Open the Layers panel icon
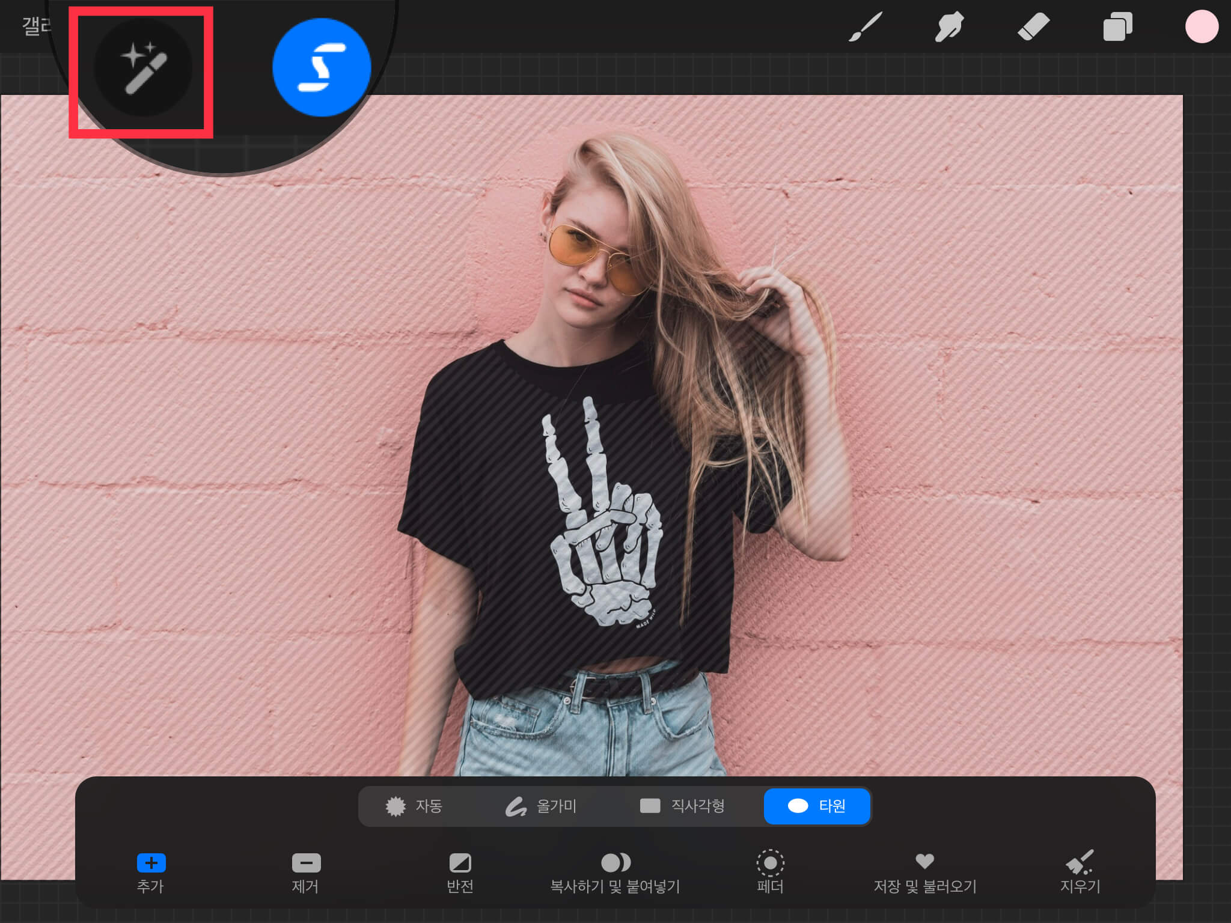Image resolution: width=1231 pixels, height=923 pixels. coord(1117,27)
